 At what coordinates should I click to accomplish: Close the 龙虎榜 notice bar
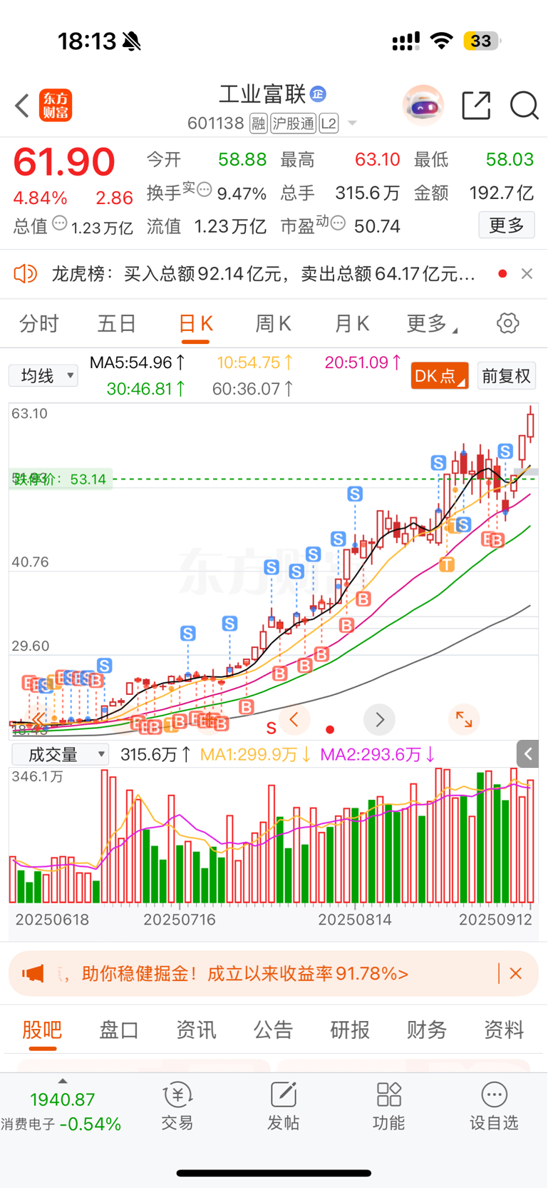[527, 273]
